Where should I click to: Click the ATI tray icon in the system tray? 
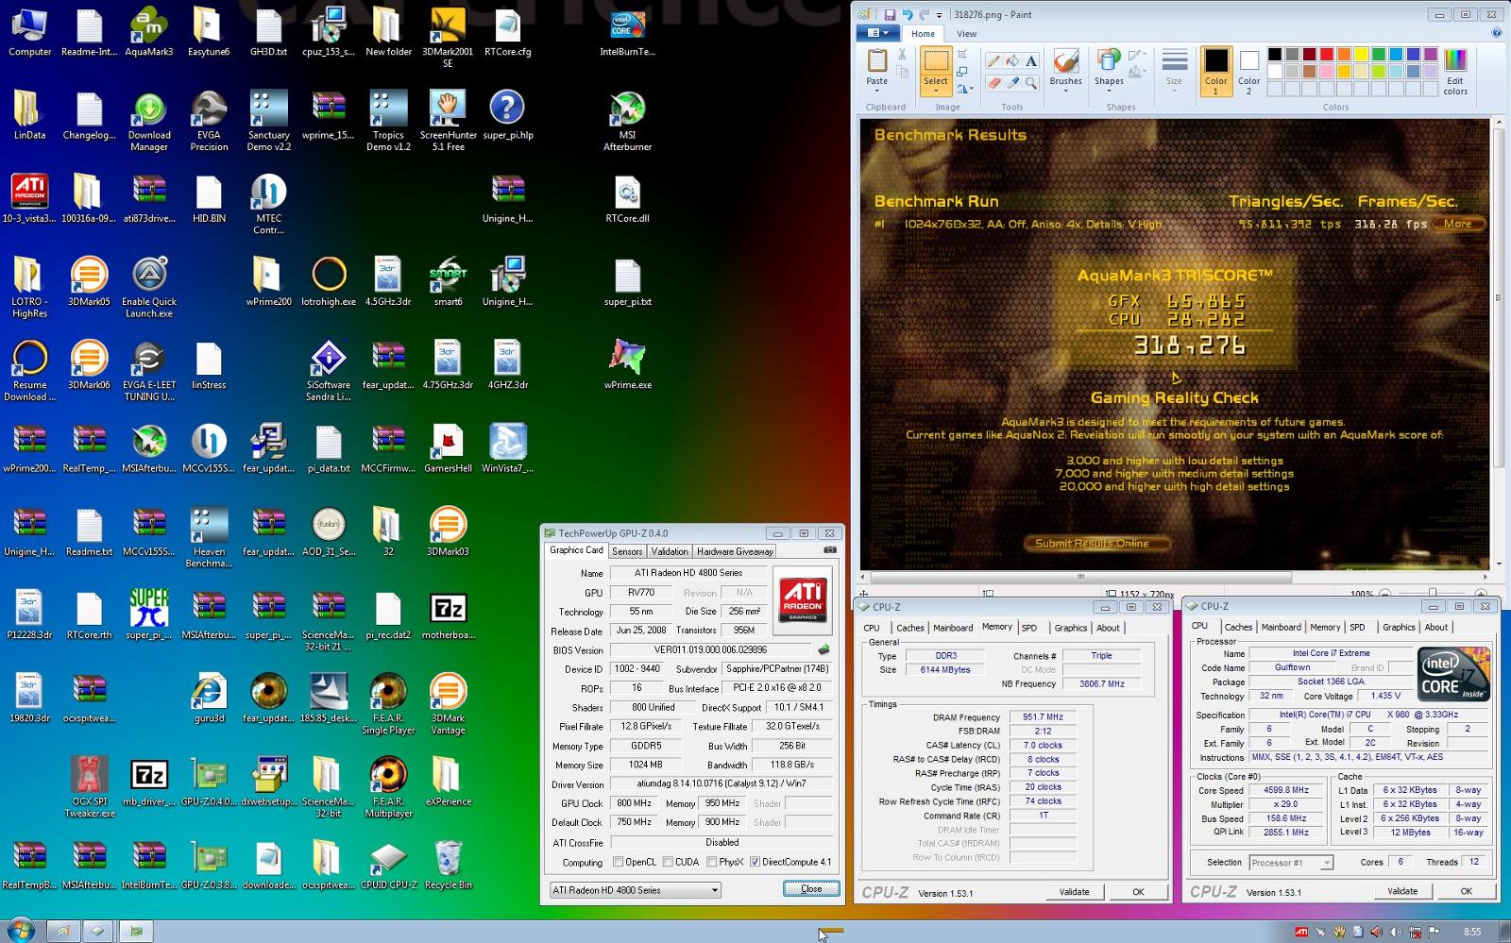(x=1301, y=932)
